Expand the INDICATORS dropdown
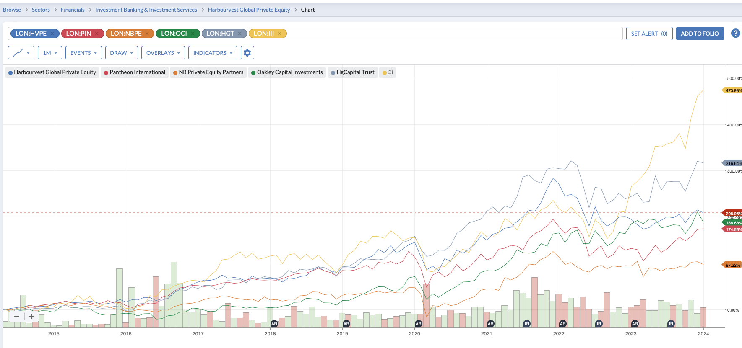This screenshot has height=348, width=742. click(213, 53)
